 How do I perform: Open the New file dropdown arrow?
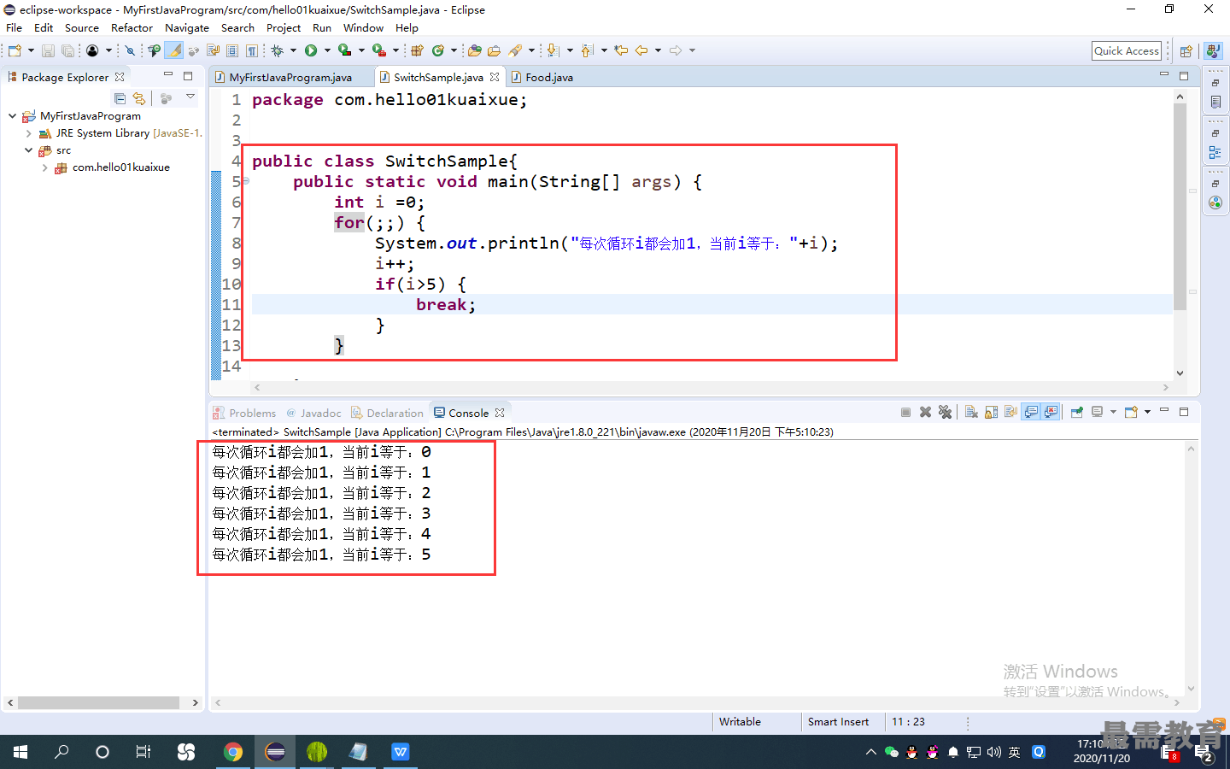pos(31,50)
